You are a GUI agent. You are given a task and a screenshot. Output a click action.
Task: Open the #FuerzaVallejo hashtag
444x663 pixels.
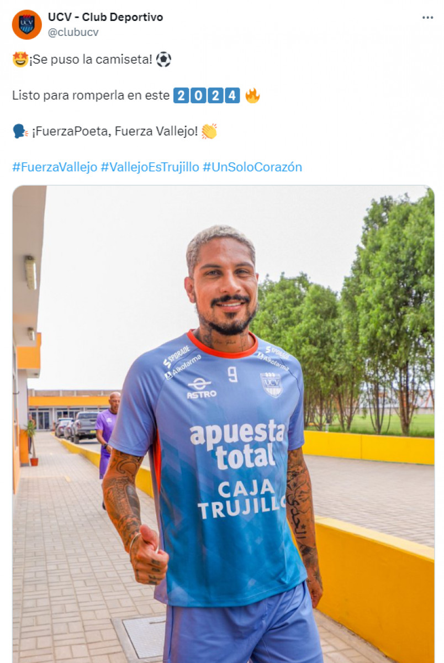(55, 167)
